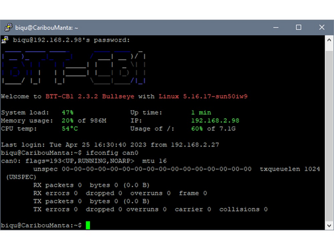The image size is (334, 250).
Task: Click the 'carrier 0' text
Action: (x=193, y=209)
